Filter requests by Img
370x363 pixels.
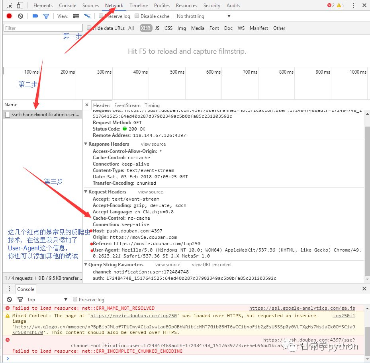pos(182,28)
